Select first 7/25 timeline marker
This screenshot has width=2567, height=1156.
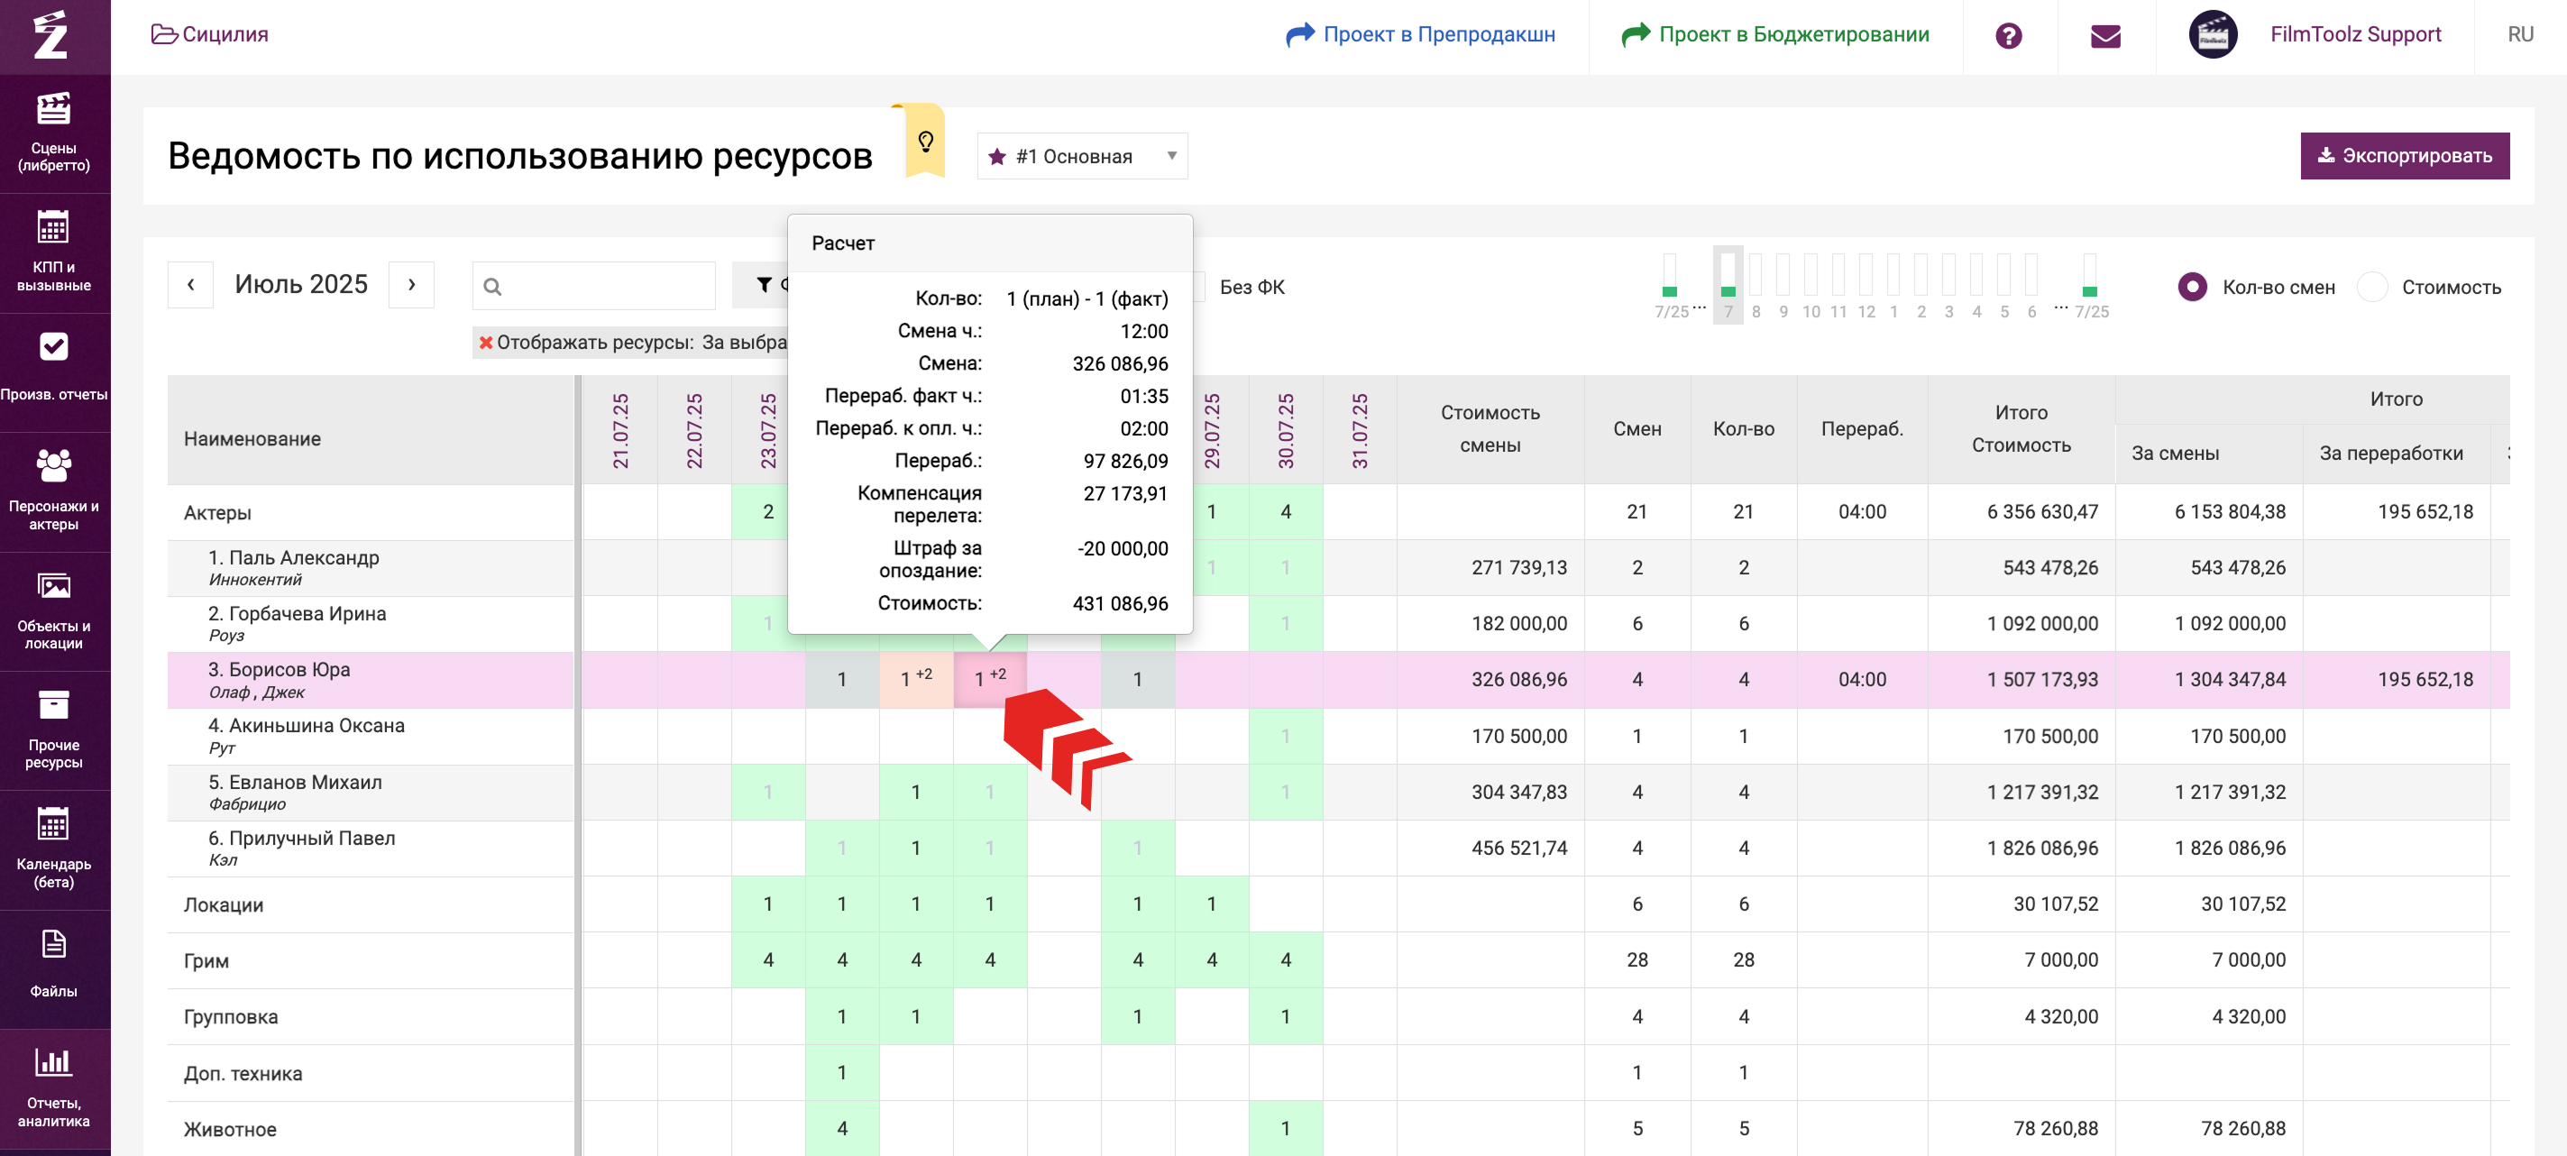pos(1670,286)
